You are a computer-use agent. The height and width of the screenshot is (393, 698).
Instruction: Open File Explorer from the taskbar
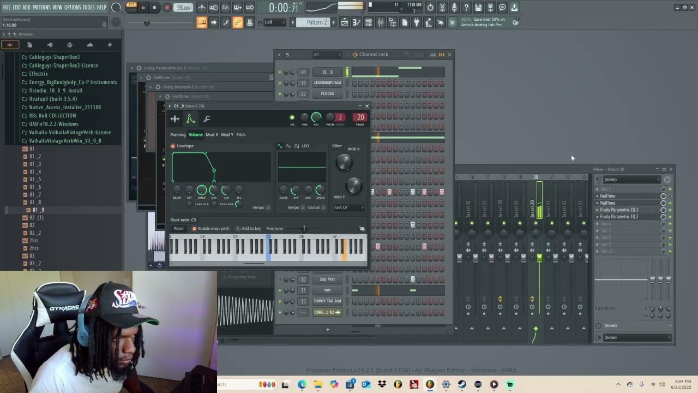pos(318,384)
